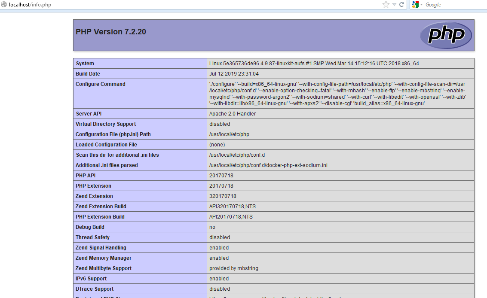Click Zend Multibyte Support label
Image resolution: width=487 pixels, height=298 pixels.
[104, 268]
